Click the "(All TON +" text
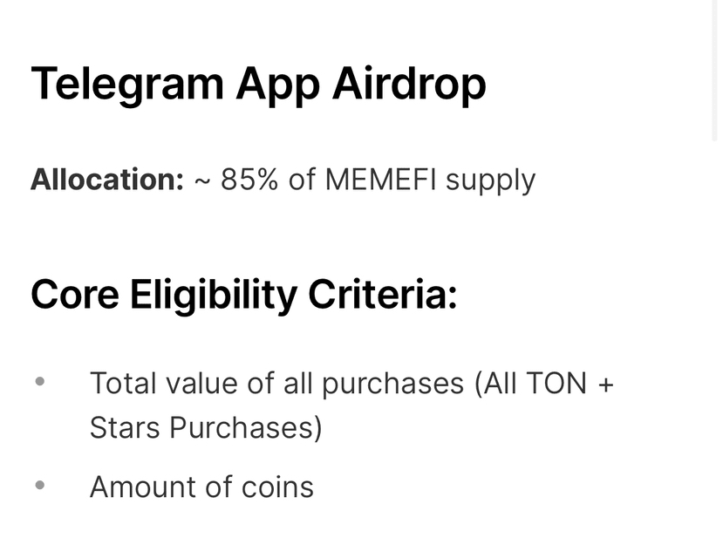 click(x=544, y=383)
